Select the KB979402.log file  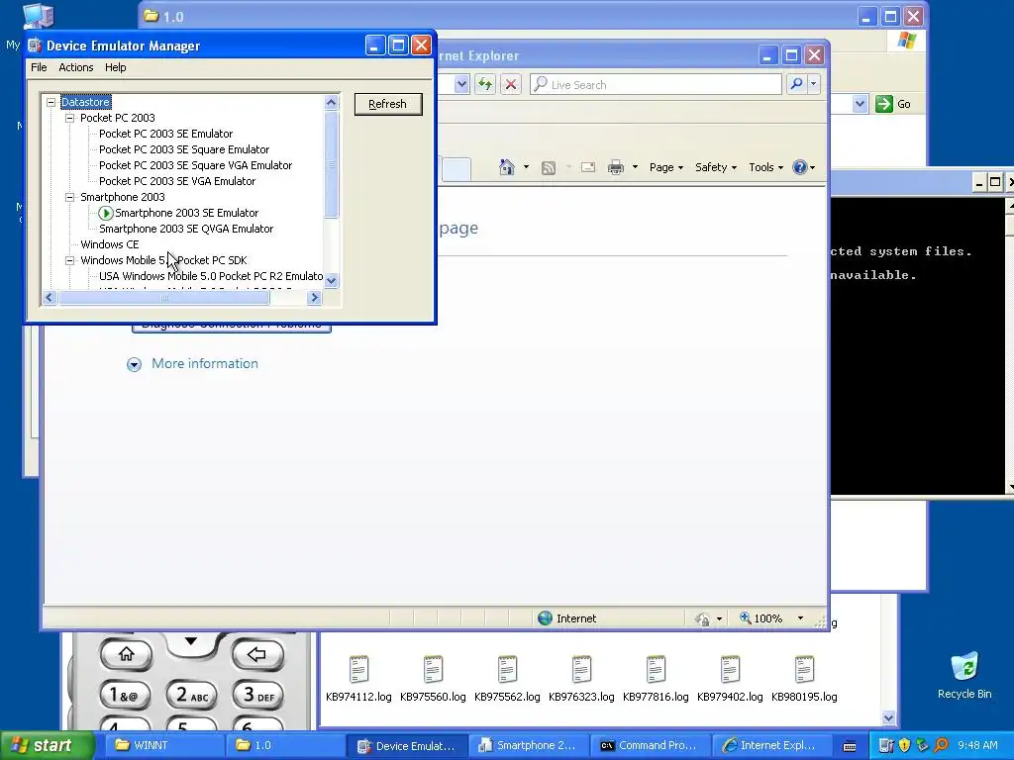pos(730,679)
